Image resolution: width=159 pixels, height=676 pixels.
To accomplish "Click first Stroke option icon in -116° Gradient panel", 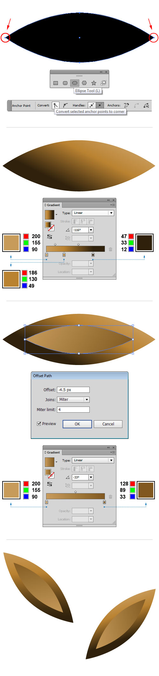I will [76, 221].
